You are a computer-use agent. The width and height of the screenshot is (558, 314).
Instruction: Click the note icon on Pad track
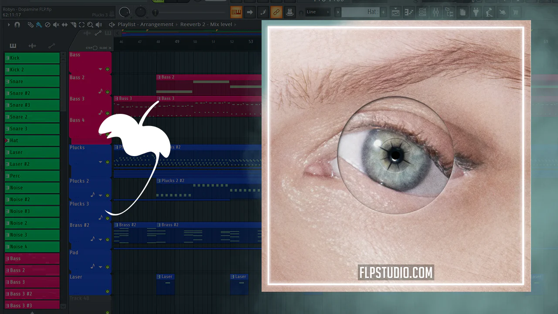tap(92, 266)
